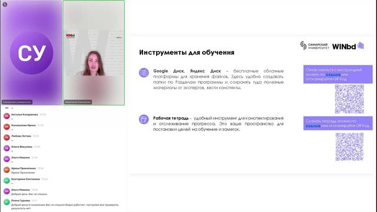377x212 pixels.
Task: Click Любовь Зотова's chat avatar
Action: pos(6,137)
